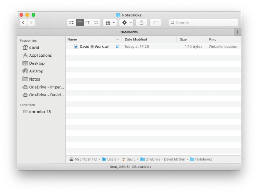
Task: Sort by the Kind column header
Action: click(223, 40)
